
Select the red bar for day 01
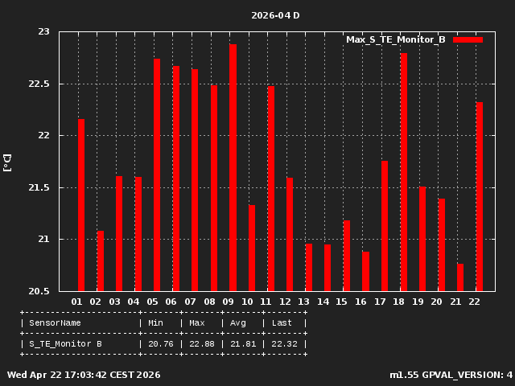(x=81, y=205)
